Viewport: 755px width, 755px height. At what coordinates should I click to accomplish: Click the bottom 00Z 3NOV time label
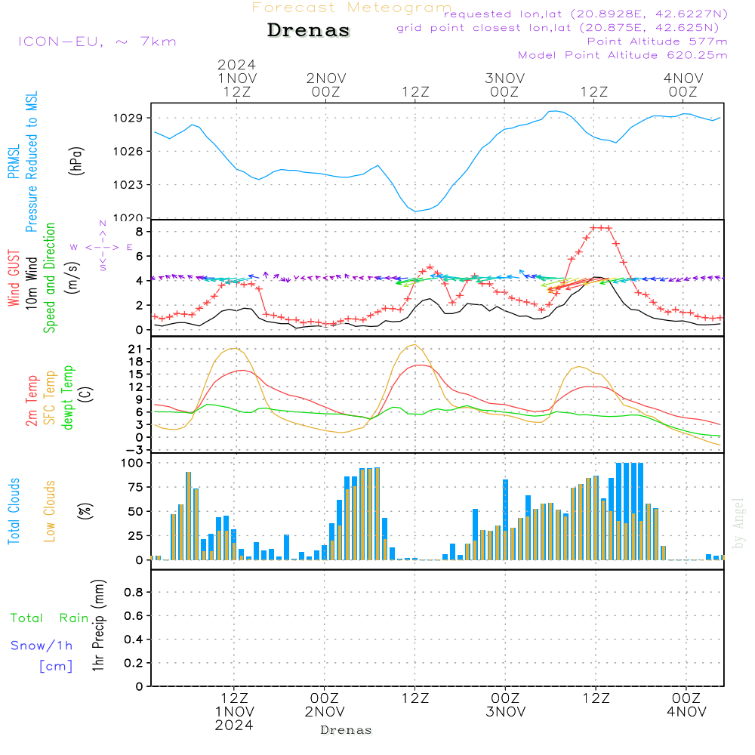click(x=505, y=705)
